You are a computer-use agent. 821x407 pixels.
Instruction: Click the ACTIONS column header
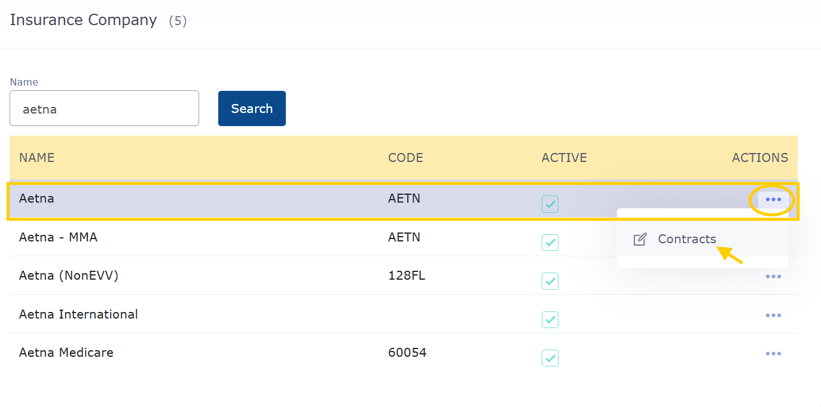click(760, 158)
